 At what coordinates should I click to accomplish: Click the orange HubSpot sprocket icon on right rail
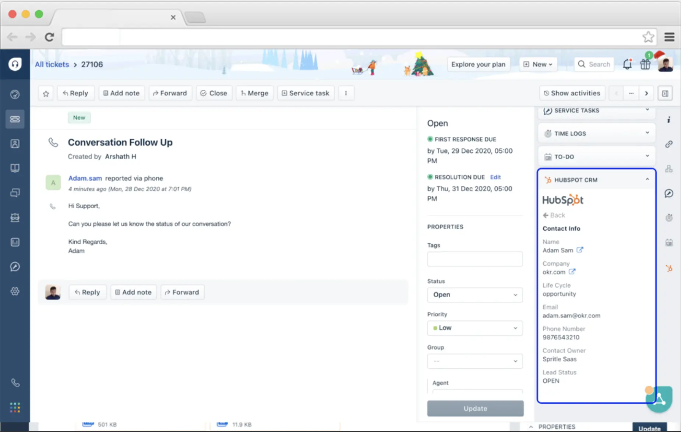670,268
